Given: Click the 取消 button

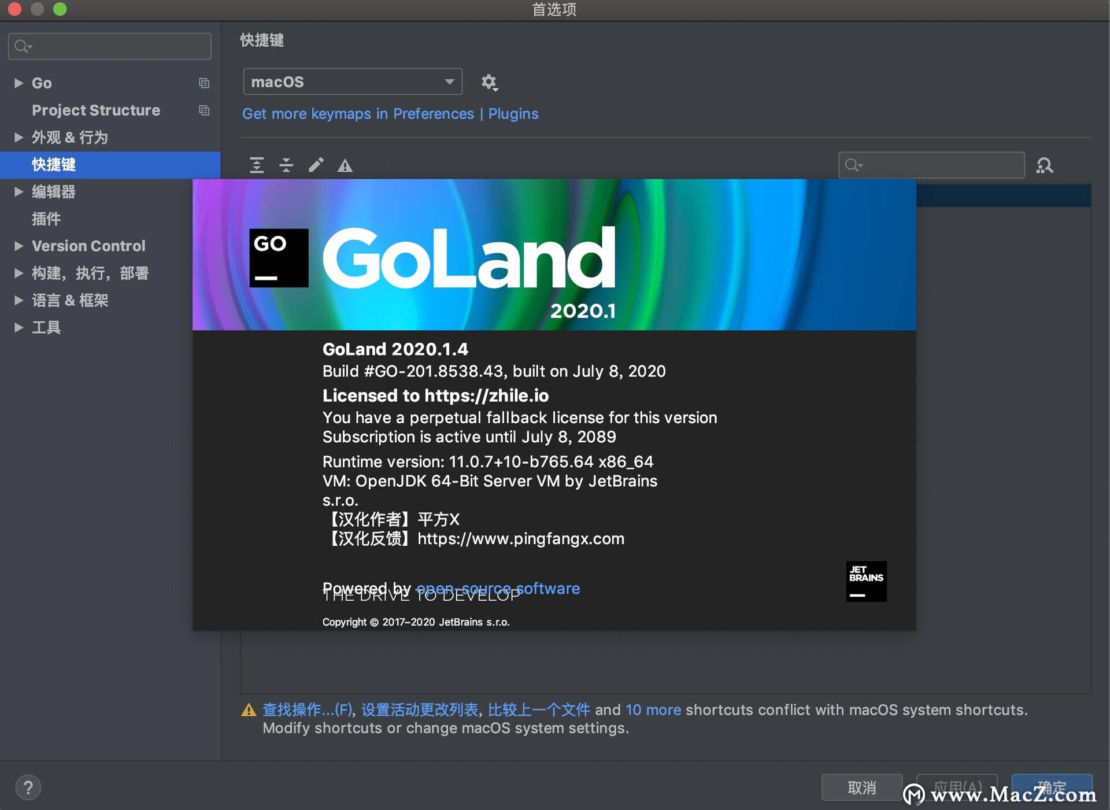Looking at the screenshot, I should click(x=861, y=787).
